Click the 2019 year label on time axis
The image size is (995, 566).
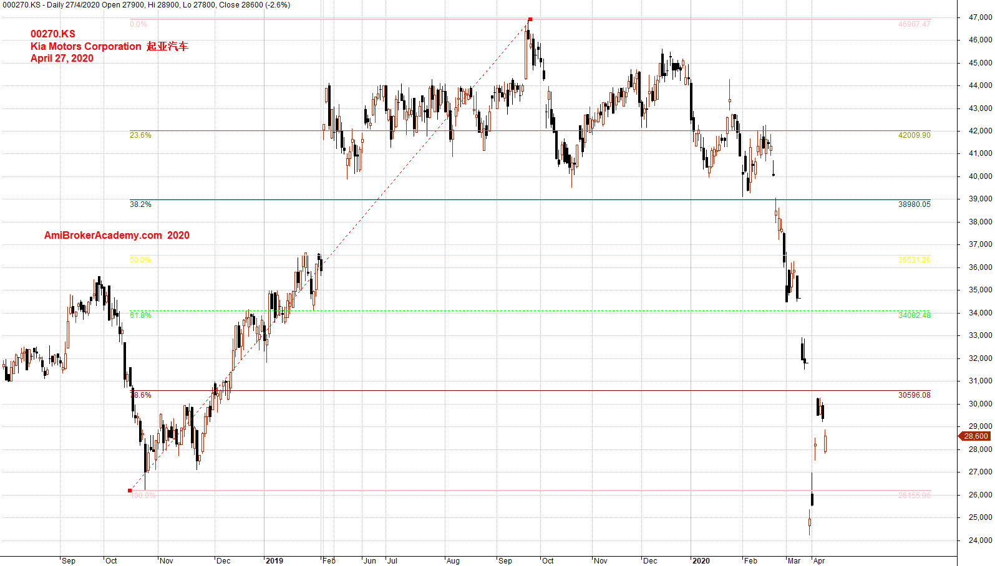(x=274, y=561)
